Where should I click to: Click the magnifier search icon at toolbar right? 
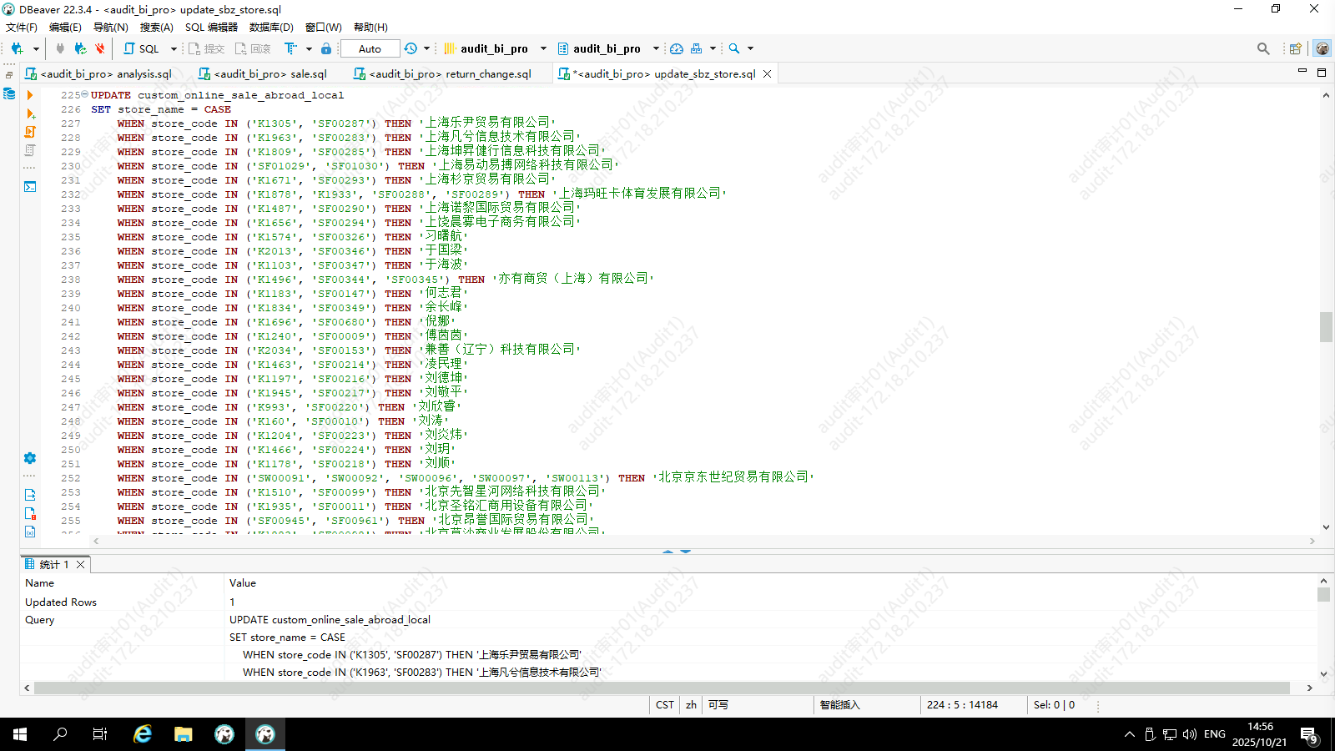tap(1263, 48)
